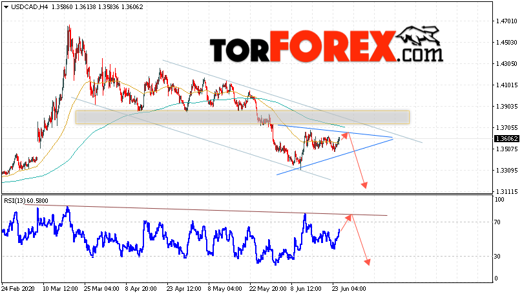Viewport: 522px width, 296px height.
Task: Click the green moving average line end
Action: coord(344,127)
